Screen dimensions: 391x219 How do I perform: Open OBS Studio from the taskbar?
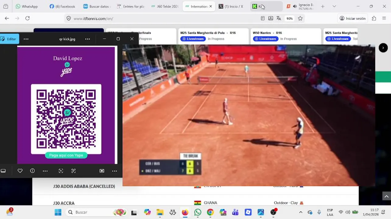(x=273, y=212)
